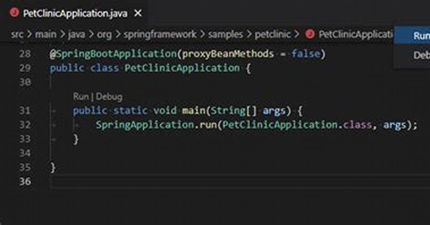The width and height of the screenshot is (430, 225).
Task: Open the petclinic breadcrumb segment
Action: (x=272, y=35)
